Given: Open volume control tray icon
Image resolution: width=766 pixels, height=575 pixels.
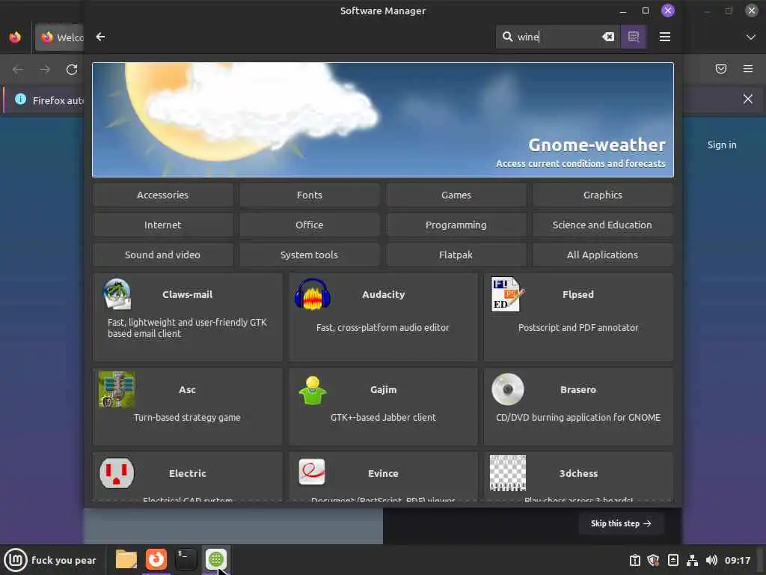Looking at the screenshot, I should 712,560.
